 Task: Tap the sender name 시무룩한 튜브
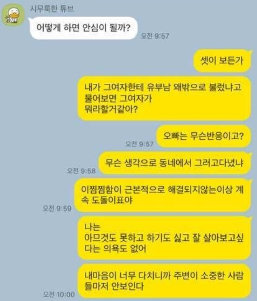52,9
